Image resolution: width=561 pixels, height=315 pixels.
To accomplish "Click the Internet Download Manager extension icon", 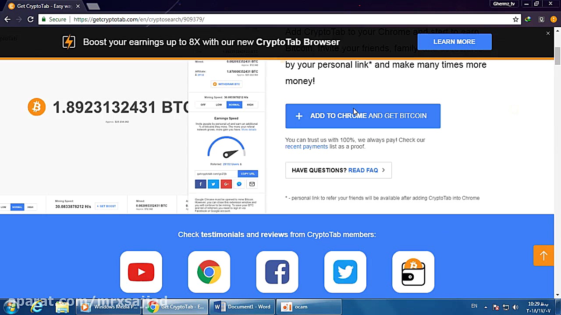I will [528, 19].
